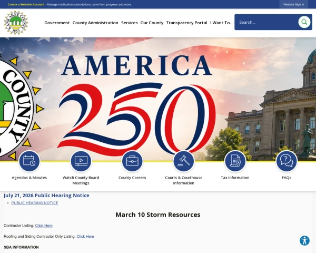Click the County Careers text label

pos(132,178)
